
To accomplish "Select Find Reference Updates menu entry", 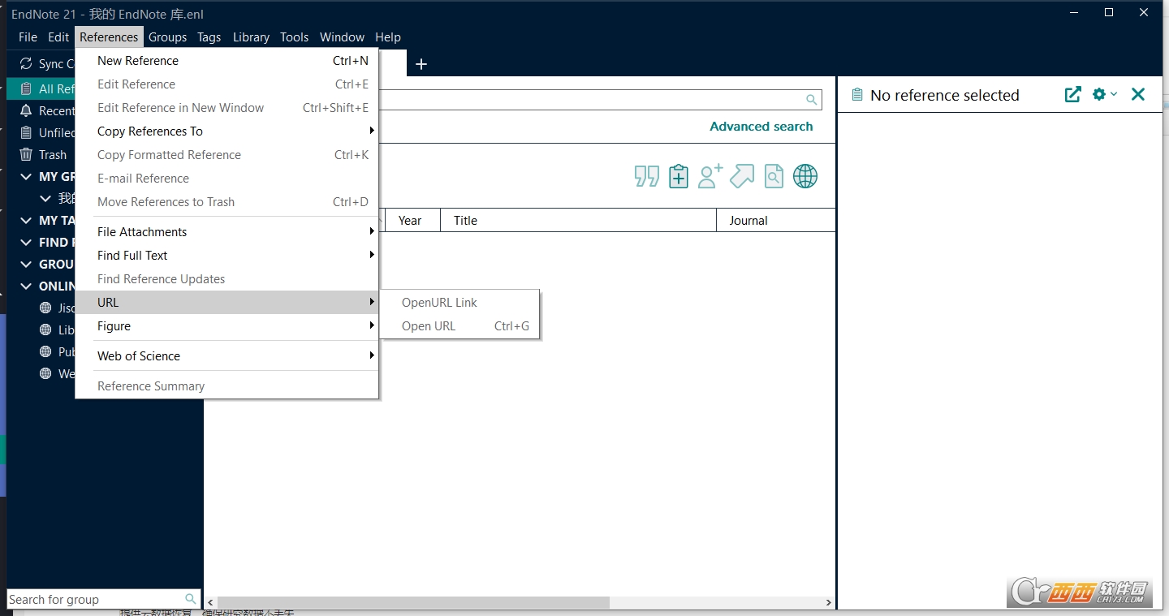I will [x=226, y=279].
